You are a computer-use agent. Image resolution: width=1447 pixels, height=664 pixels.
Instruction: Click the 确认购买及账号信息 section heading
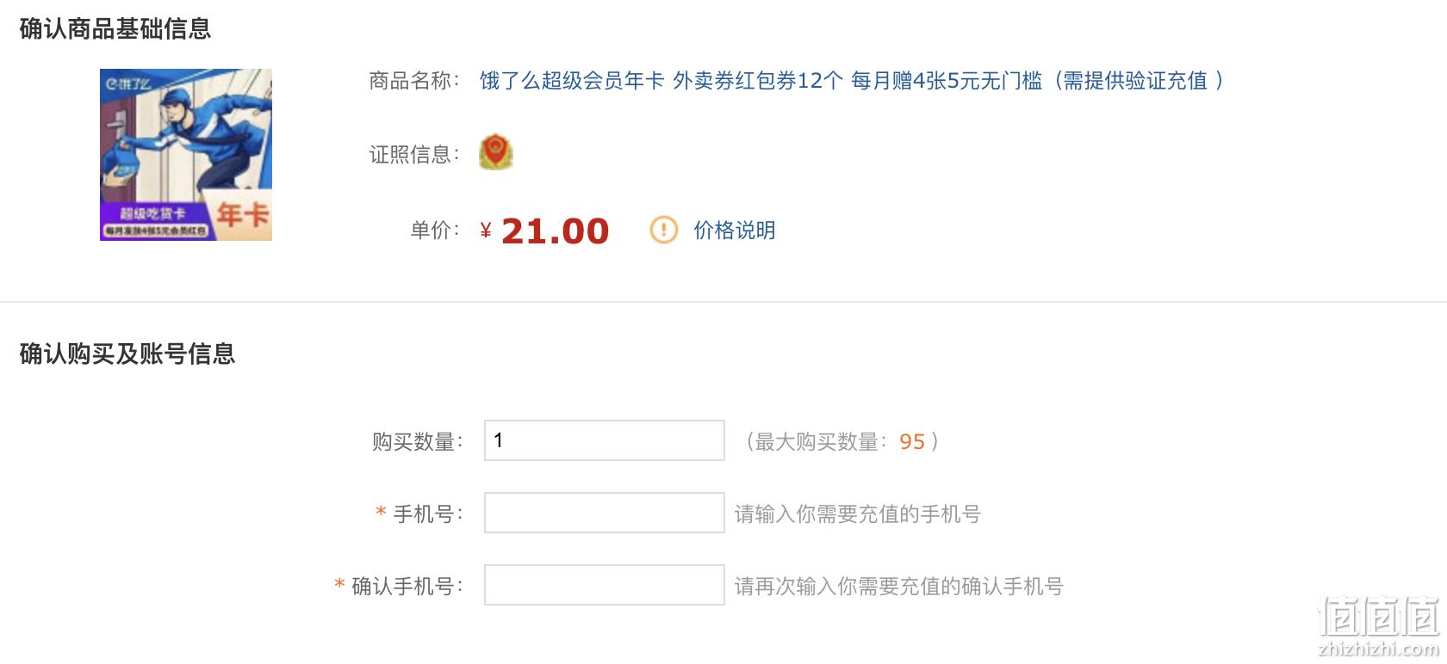pos(127,354)
